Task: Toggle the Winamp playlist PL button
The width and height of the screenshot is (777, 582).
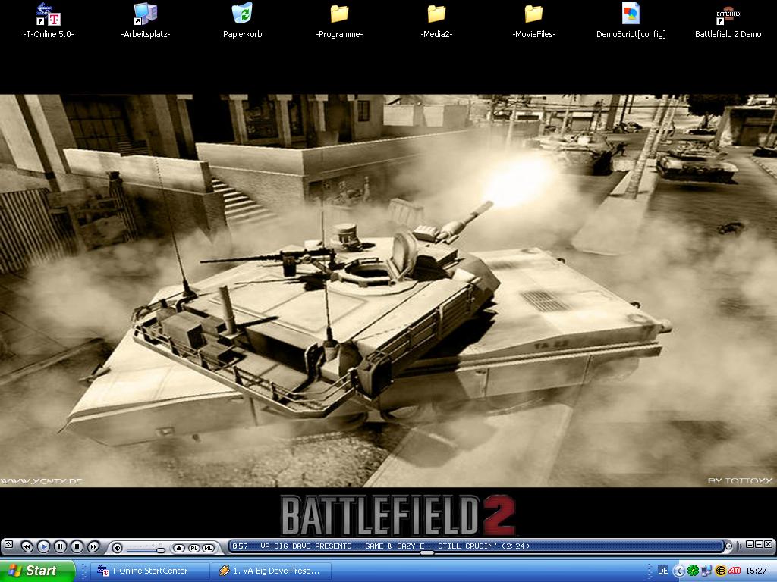Action: tap(193, 548)
